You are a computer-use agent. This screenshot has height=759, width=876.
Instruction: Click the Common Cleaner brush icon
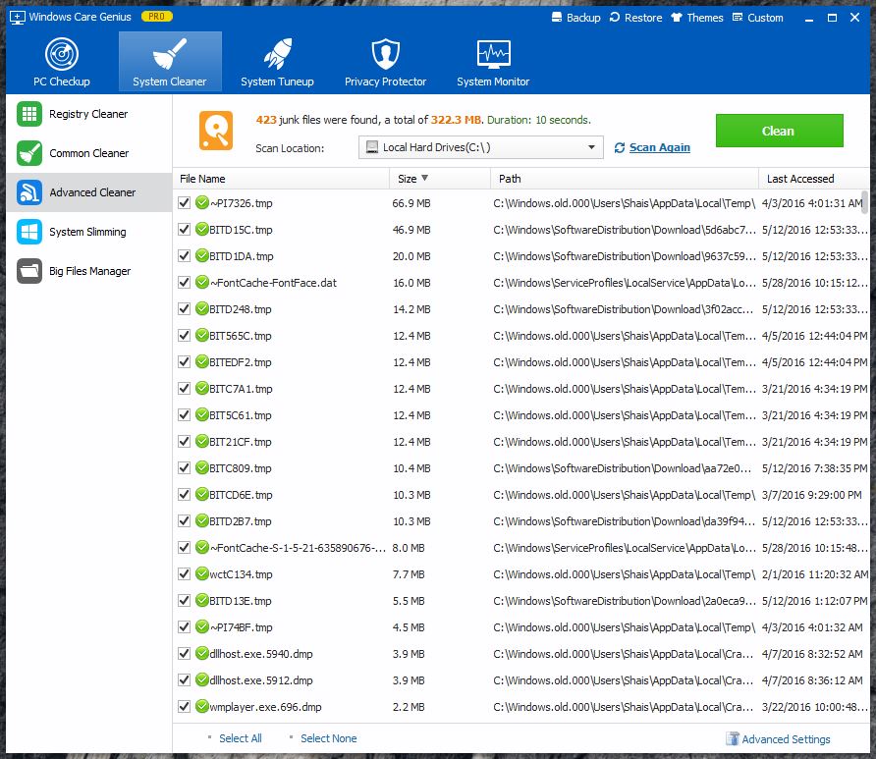click(29, 153)
